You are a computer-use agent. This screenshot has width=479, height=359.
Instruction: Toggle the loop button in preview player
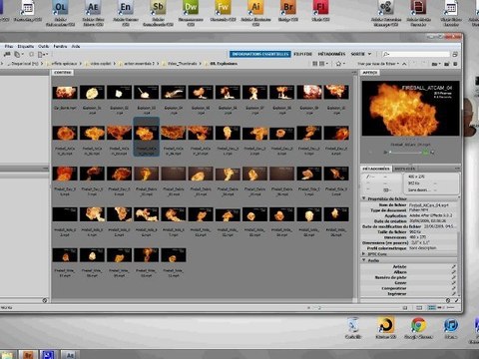(x=425, y=153)
